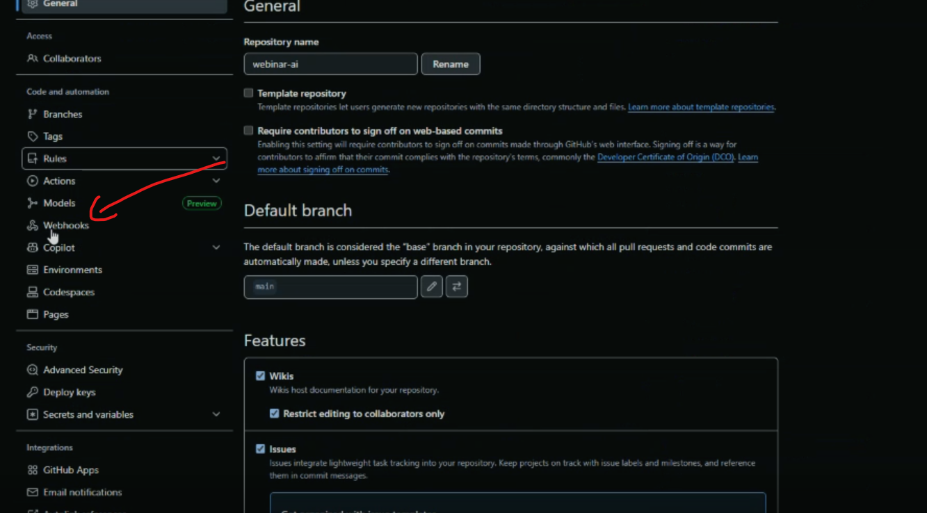Enable the Template repository checkbox
927x513 pixels.
[248, 93]
